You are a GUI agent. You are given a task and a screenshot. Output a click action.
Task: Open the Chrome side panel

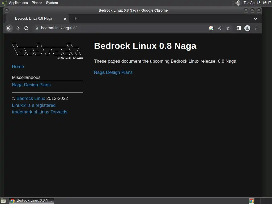(x=239, y=28)
